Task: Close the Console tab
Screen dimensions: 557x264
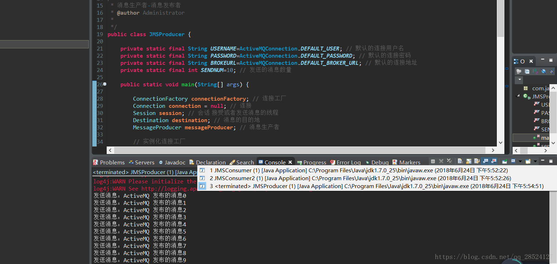Action: pyautogui.click(x=290, y=162)
